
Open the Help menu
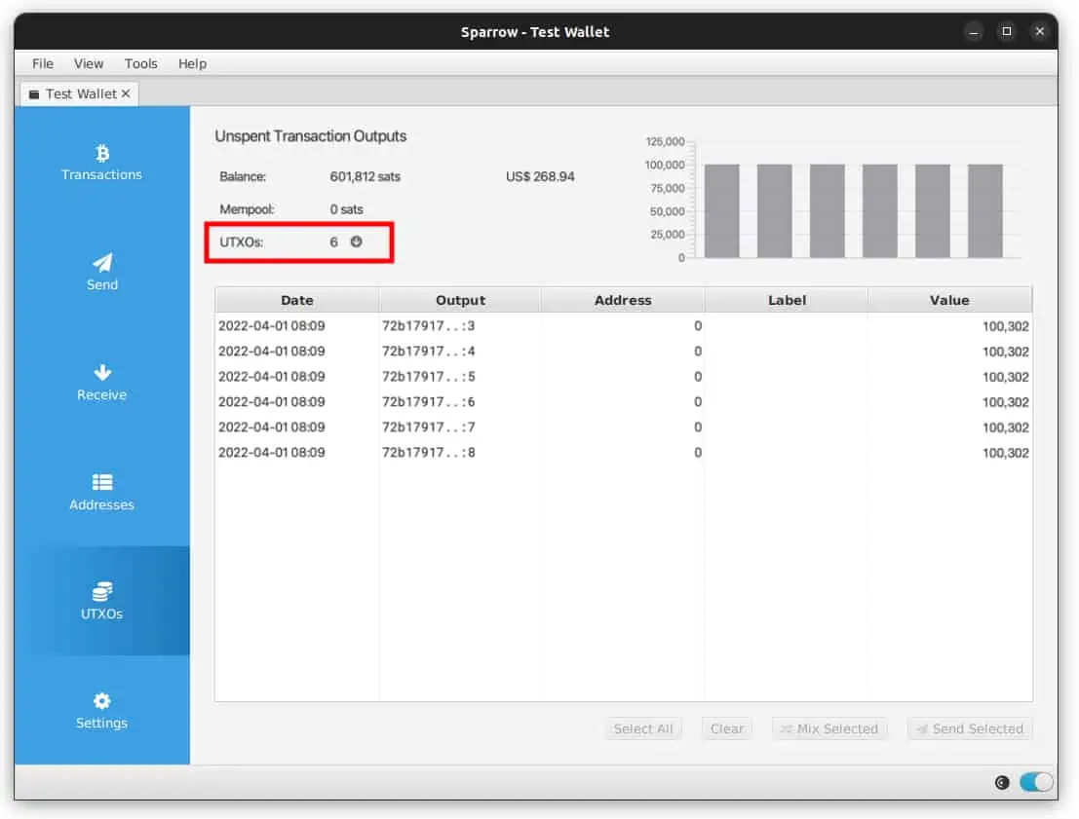click(192, 63)
